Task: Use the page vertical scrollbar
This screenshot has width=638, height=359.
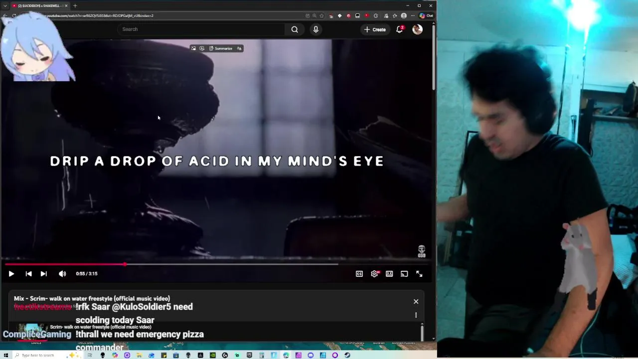Action: pos(434,57)
